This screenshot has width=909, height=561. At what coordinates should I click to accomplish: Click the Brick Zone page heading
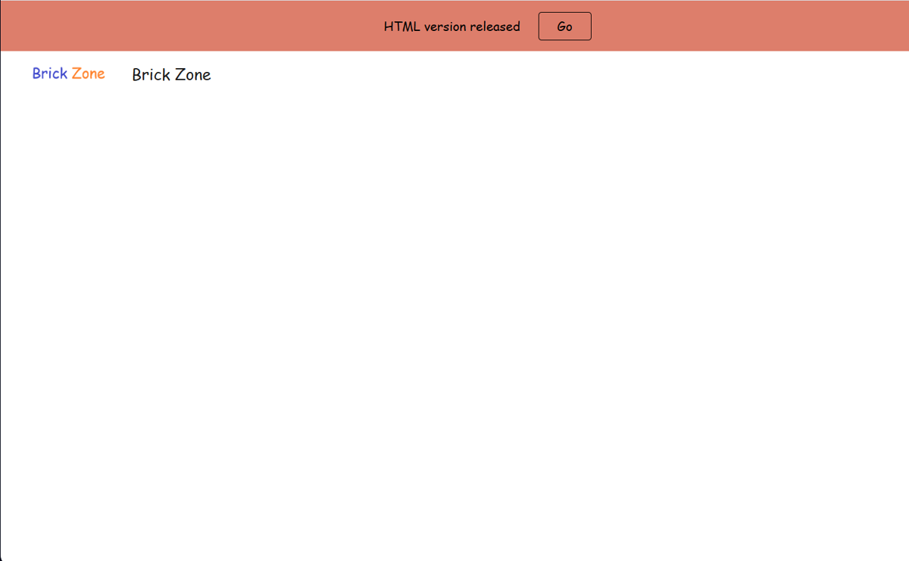tap(171, 74)
